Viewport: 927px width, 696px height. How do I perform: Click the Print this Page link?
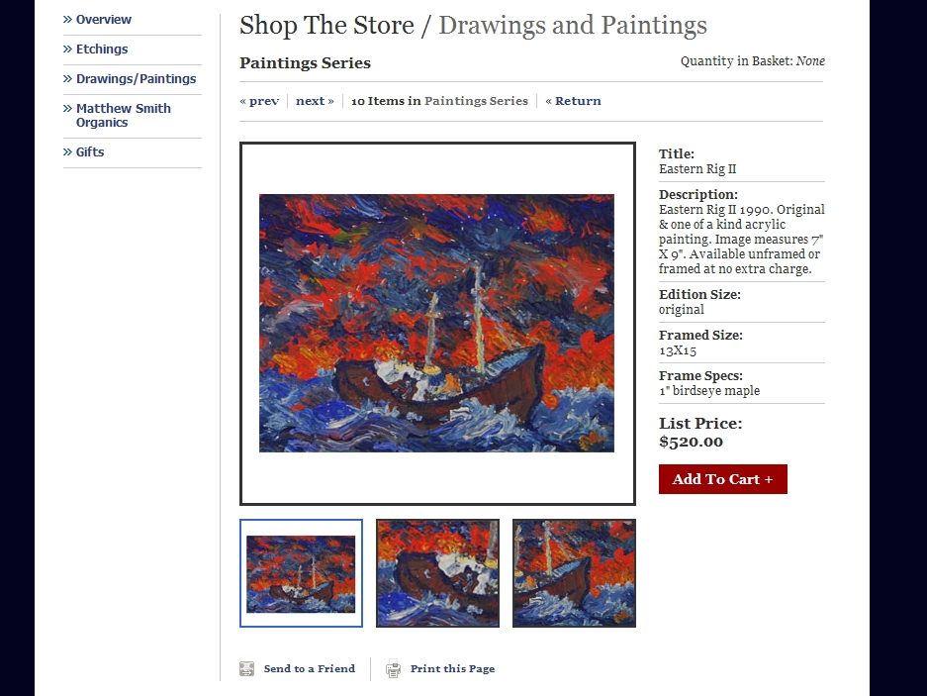click(x=452, y=669)
